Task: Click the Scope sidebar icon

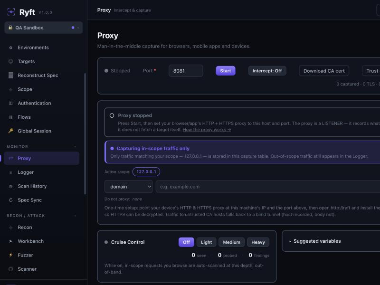Action: 10,89
